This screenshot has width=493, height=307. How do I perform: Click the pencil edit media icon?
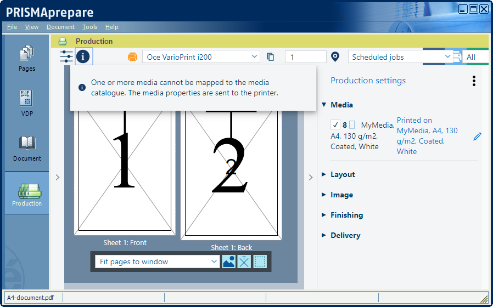(477, 136)
